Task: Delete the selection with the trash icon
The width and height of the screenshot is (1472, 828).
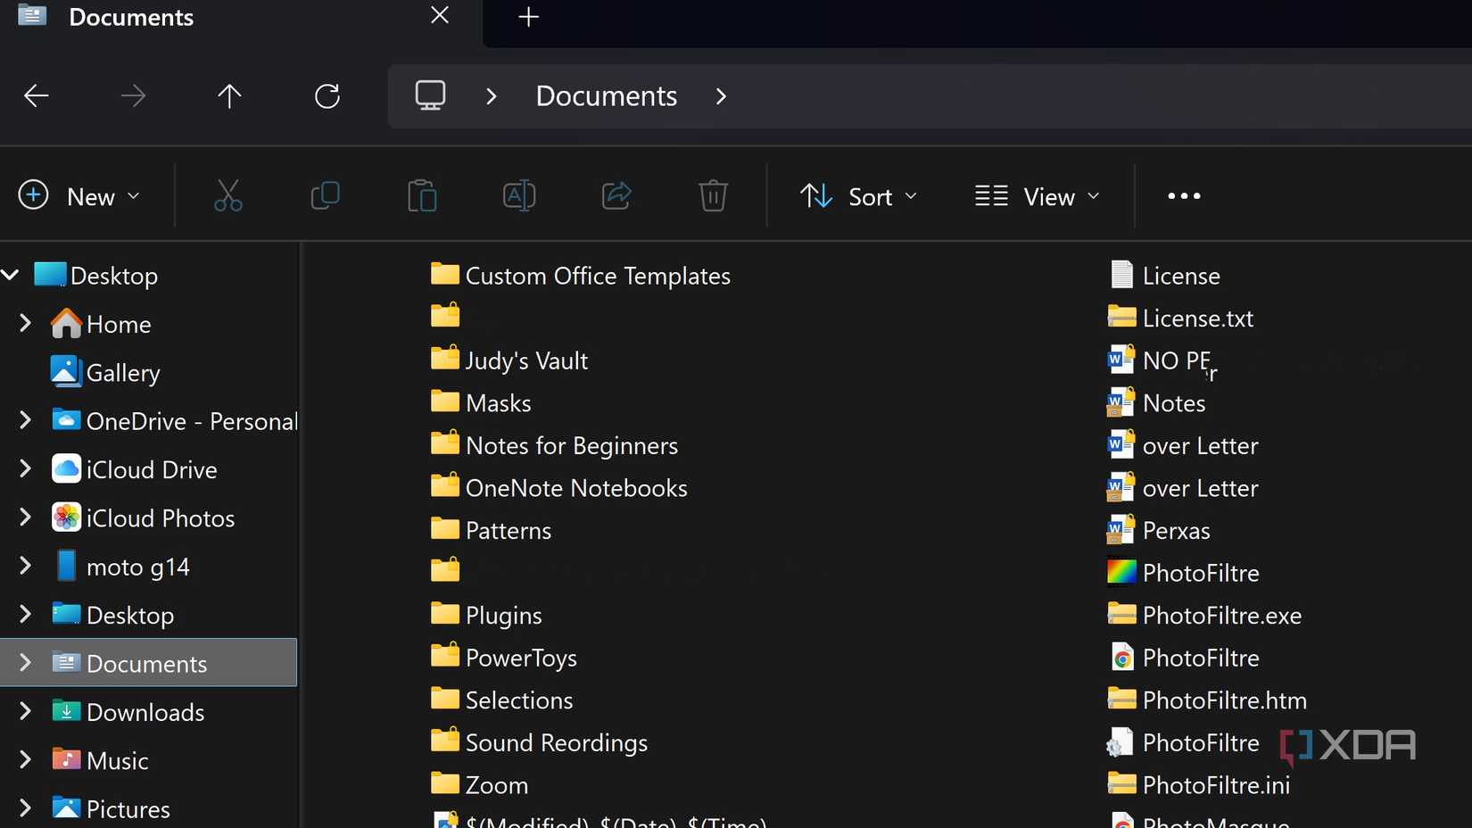Action: tap(713, 195)
